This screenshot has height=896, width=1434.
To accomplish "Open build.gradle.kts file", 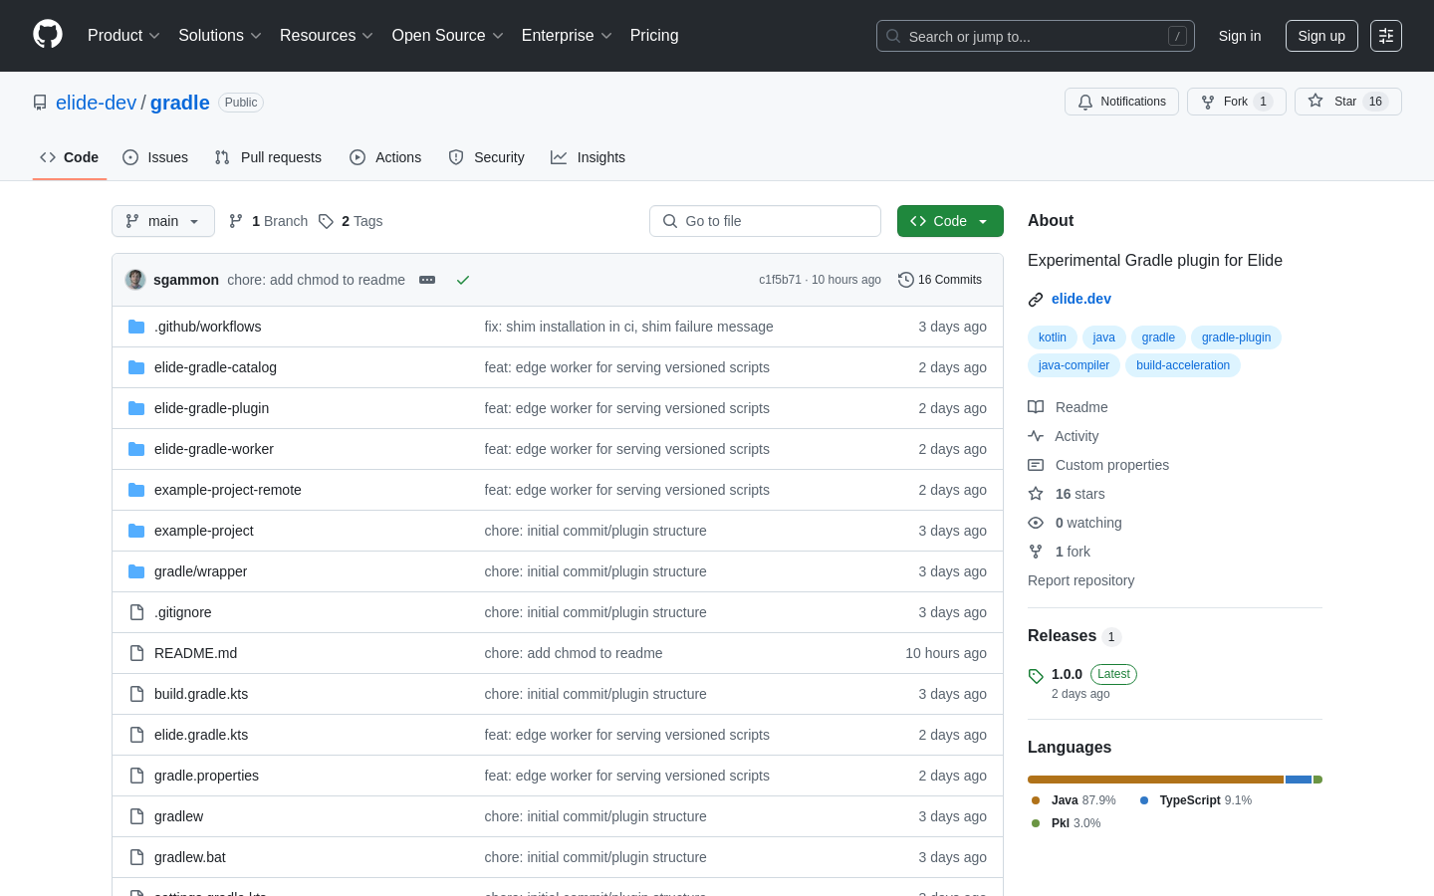I will point(201,694).
